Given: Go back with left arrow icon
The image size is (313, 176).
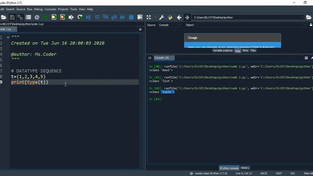Looking at the screenshot, I should [x=179, y=18].
